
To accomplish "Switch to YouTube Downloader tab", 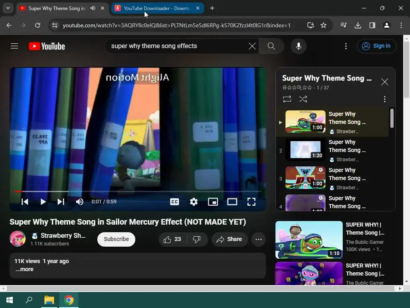I will click(157, 8).
